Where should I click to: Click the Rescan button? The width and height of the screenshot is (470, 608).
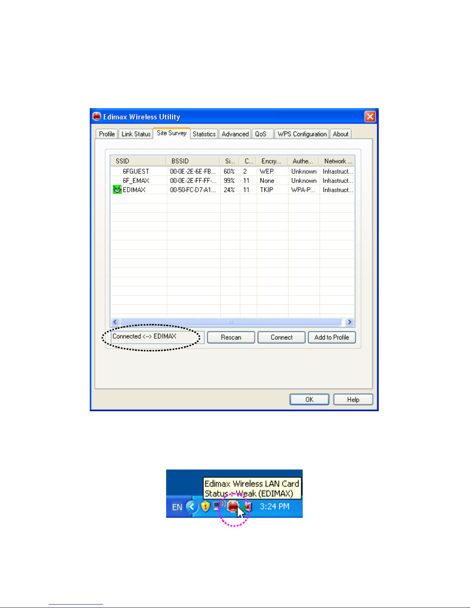pos(231,337)
